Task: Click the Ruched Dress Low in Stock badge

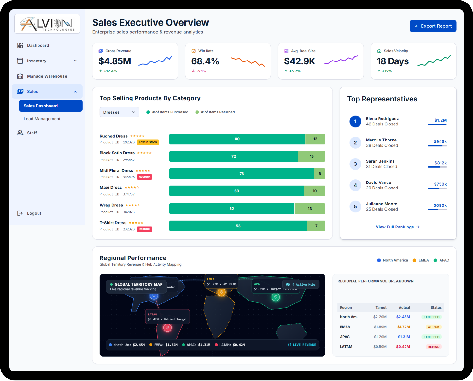Action: tap(148, 142)
